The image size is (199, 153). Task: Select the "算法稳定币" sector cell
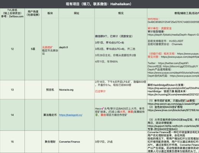(50, 115)
